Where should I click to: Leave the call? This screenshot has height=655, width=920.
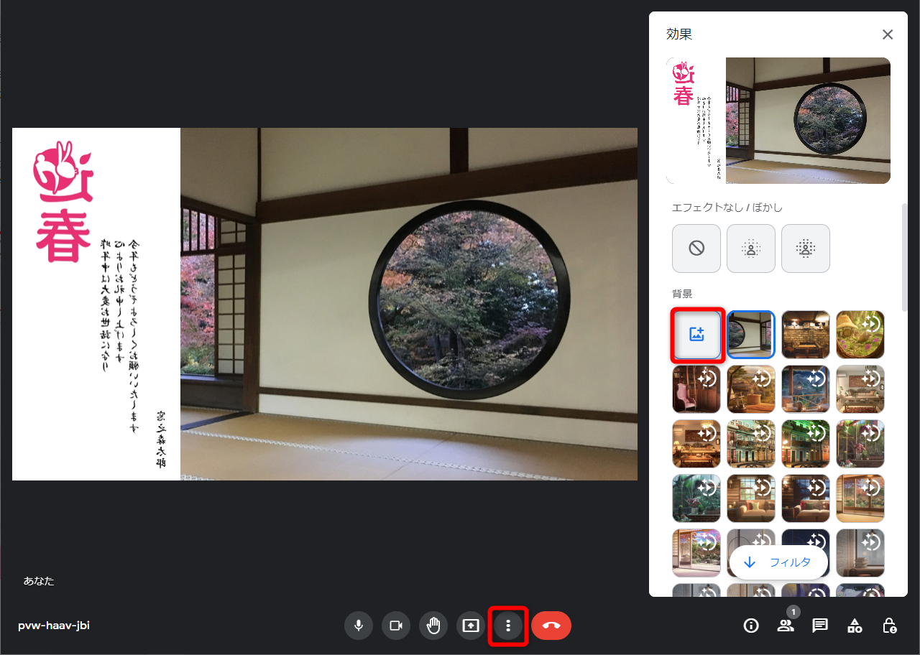[551, 626]
